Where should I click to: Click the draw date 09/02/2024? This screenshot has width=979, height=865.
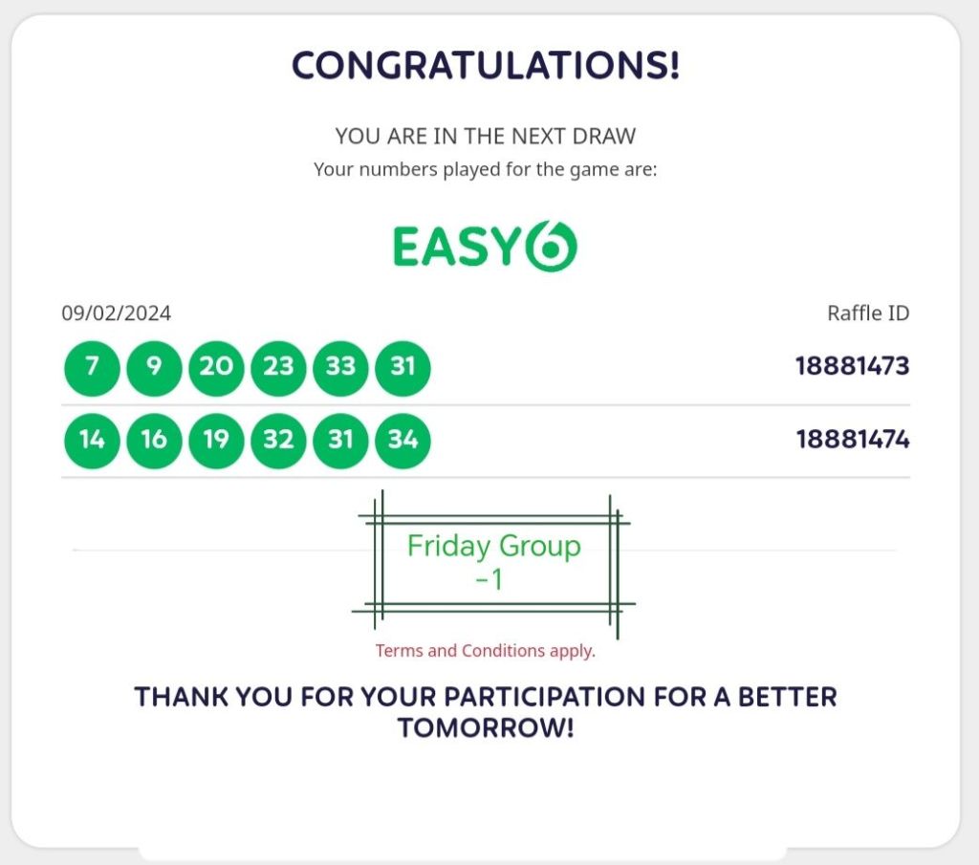(117, 313)
